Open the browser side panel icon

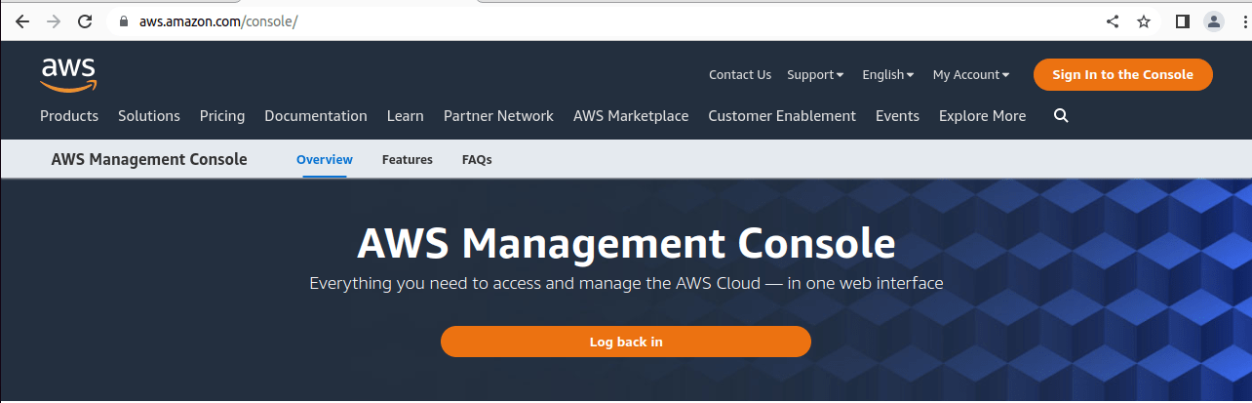[1183, 21]
